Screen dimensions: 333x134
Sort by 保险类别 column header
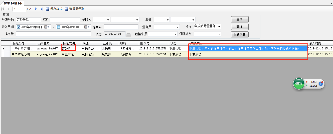71,43
